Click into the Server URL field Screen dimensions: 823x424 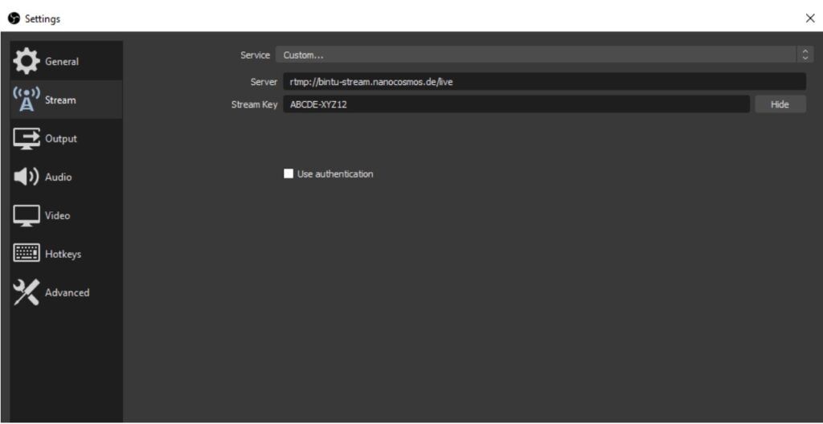click(543, 82)
